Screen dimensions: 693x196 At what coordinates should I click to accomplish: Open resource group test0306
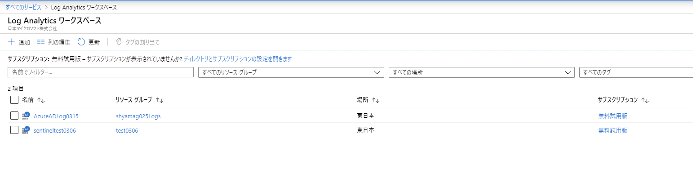pos(127,130)
